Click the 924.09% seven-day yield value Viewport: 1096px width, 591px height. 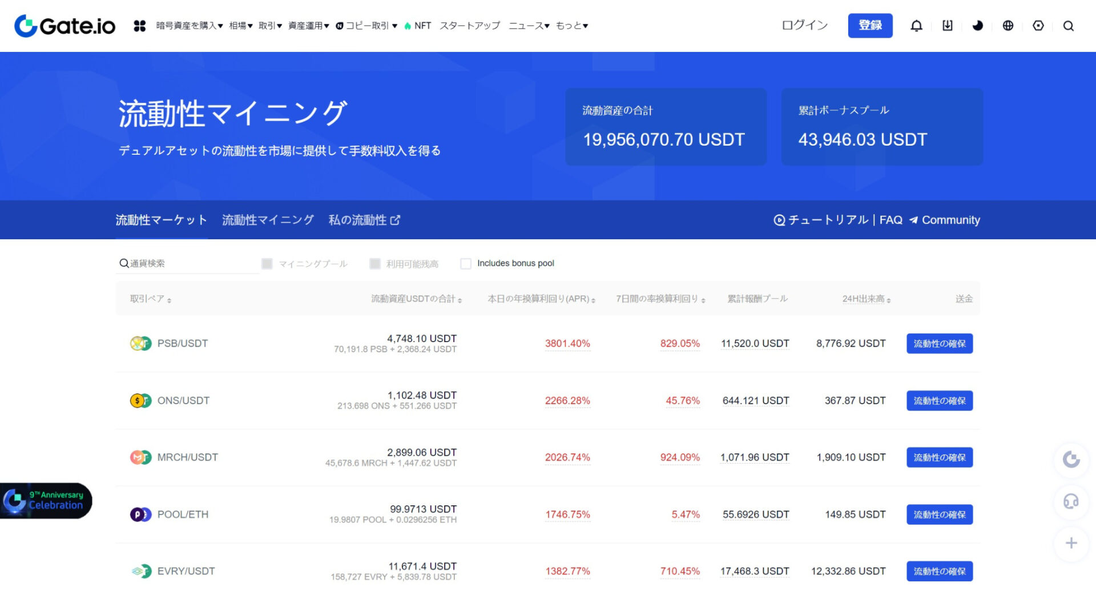click(x=680, y=457)
